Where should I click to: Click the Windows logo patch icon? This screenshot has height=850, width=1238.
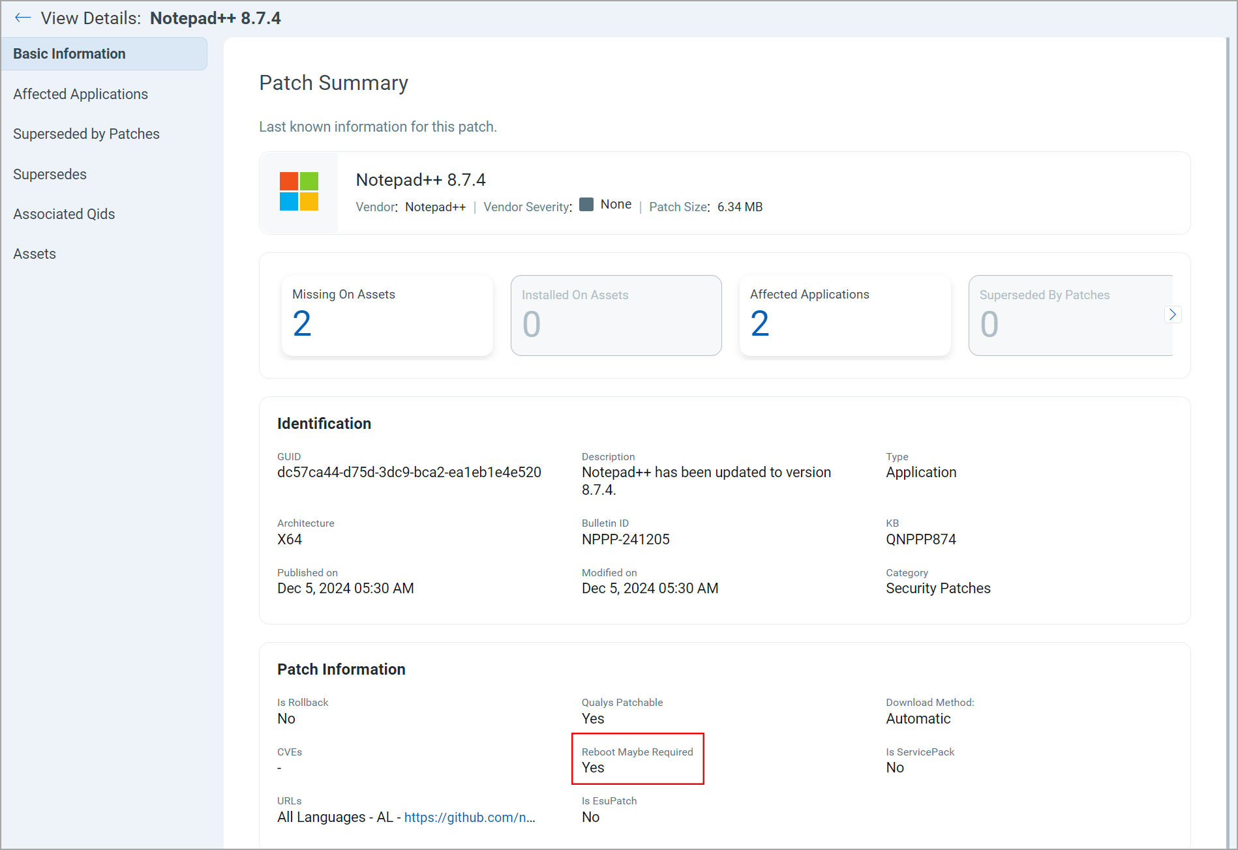click(299, 192)
